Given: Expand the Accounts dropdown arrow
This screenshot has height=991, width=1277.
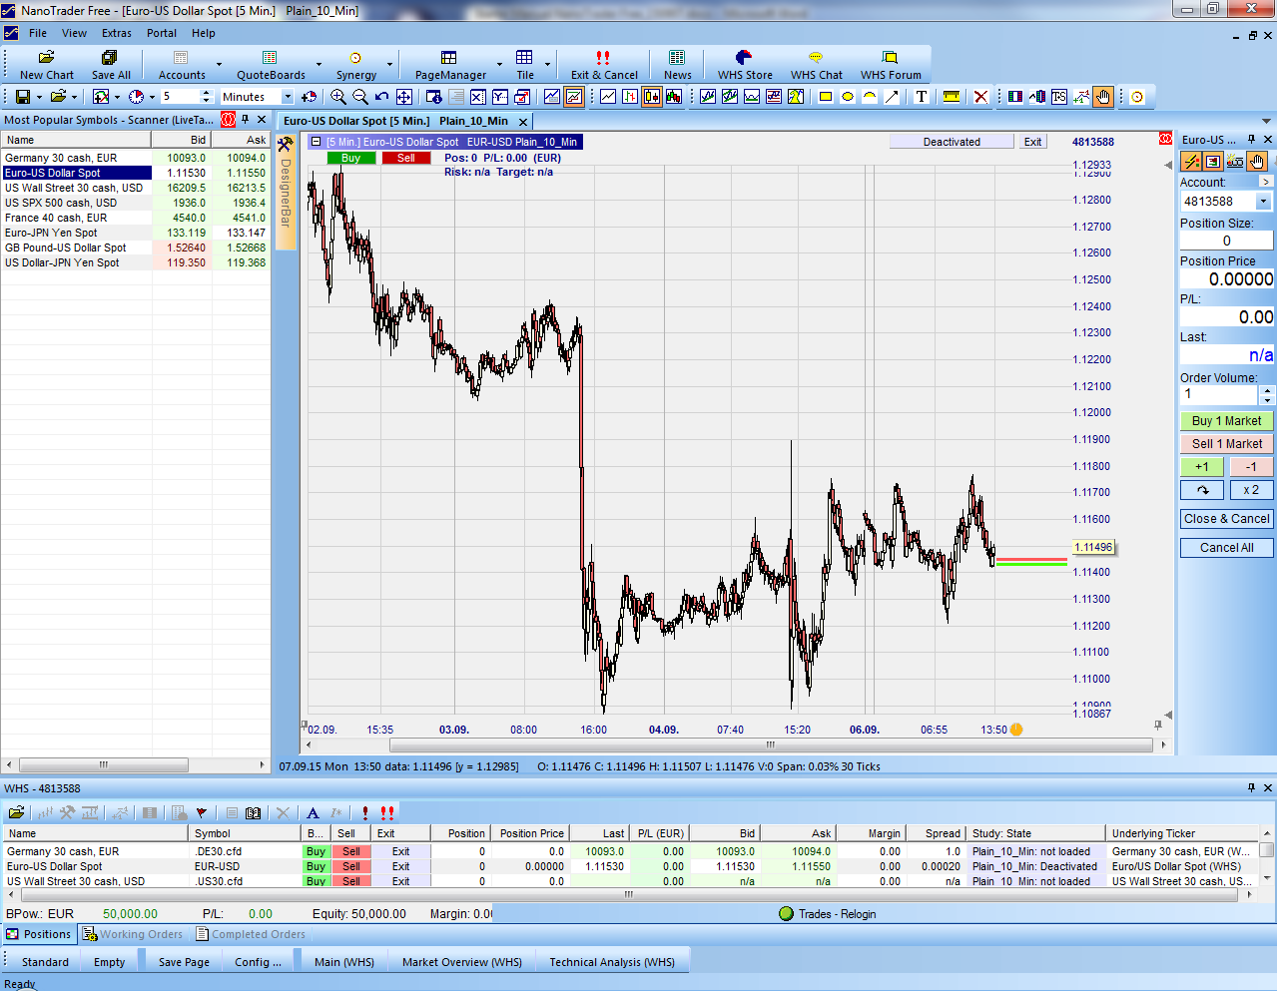Looking at the screenshot, I should 220,65.
